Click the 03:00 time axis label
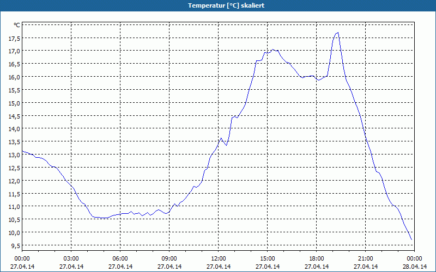Viewport: 436px width, 272px height. click(71, 259)
